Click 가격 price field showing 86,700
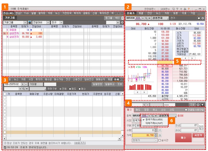 [143, 135]
